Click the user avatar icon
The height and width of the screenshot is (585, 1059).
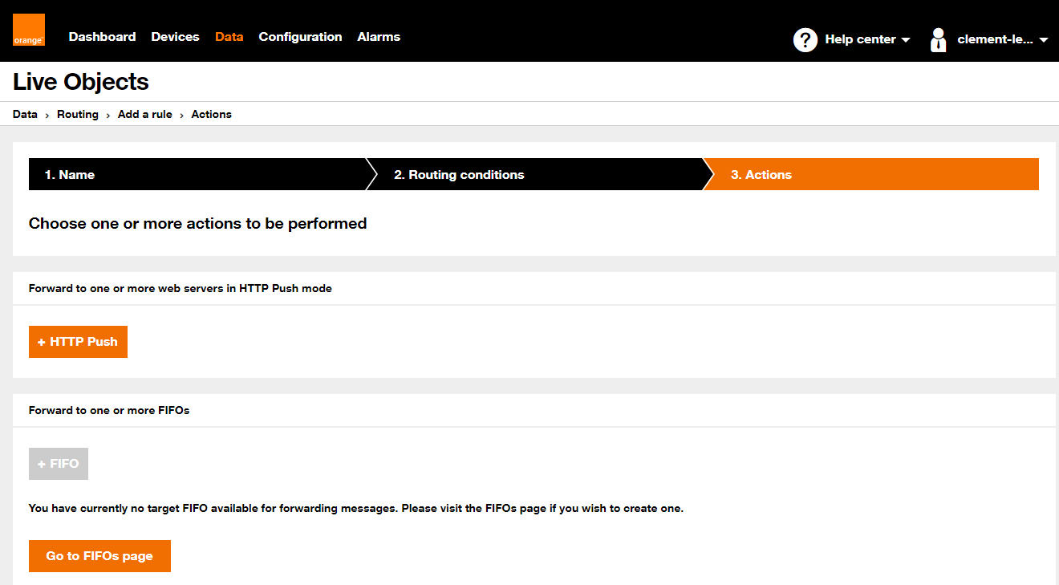tap(937, 39)
